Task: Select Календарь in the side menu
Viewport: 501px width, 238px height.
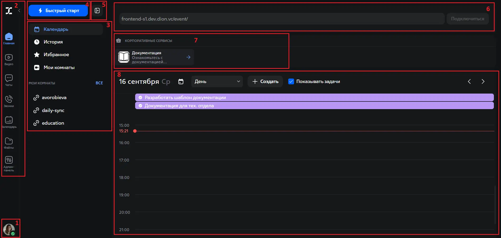Action: pyautogui.click(x=66, y=29)
